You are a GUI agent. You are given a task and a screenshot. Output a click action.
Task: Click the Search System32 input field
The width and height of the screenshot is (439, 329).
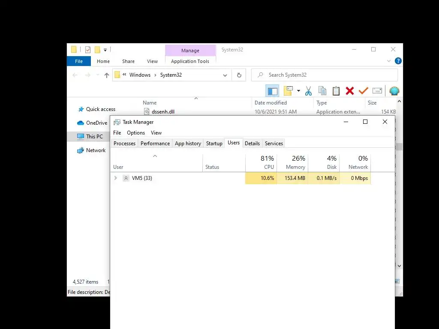(325, 75)
